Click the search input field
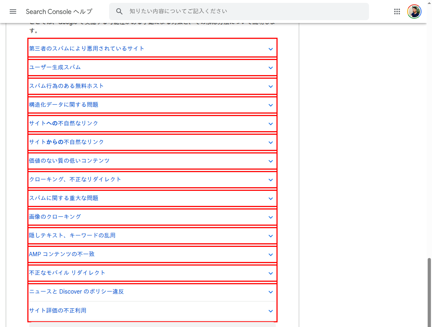 238,11
